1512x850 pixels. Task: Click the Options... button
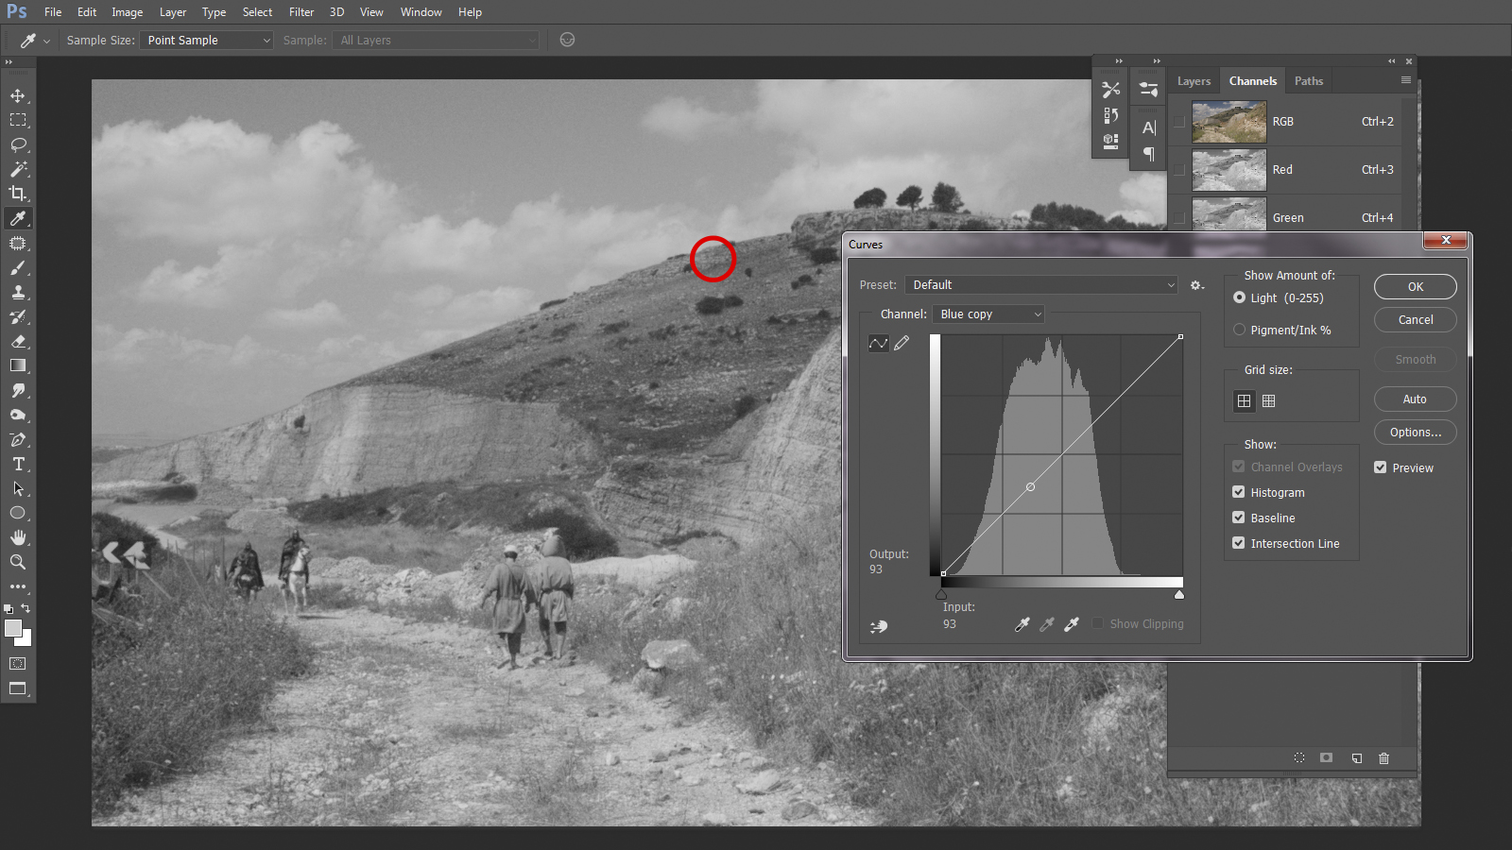click(x=1415, y=433)
